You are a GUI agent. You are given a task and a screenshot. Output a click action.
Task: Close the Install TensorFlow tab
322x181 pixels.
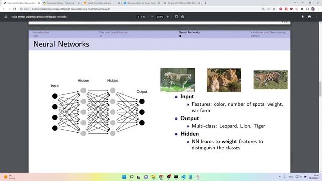click(x=119, y=3)
